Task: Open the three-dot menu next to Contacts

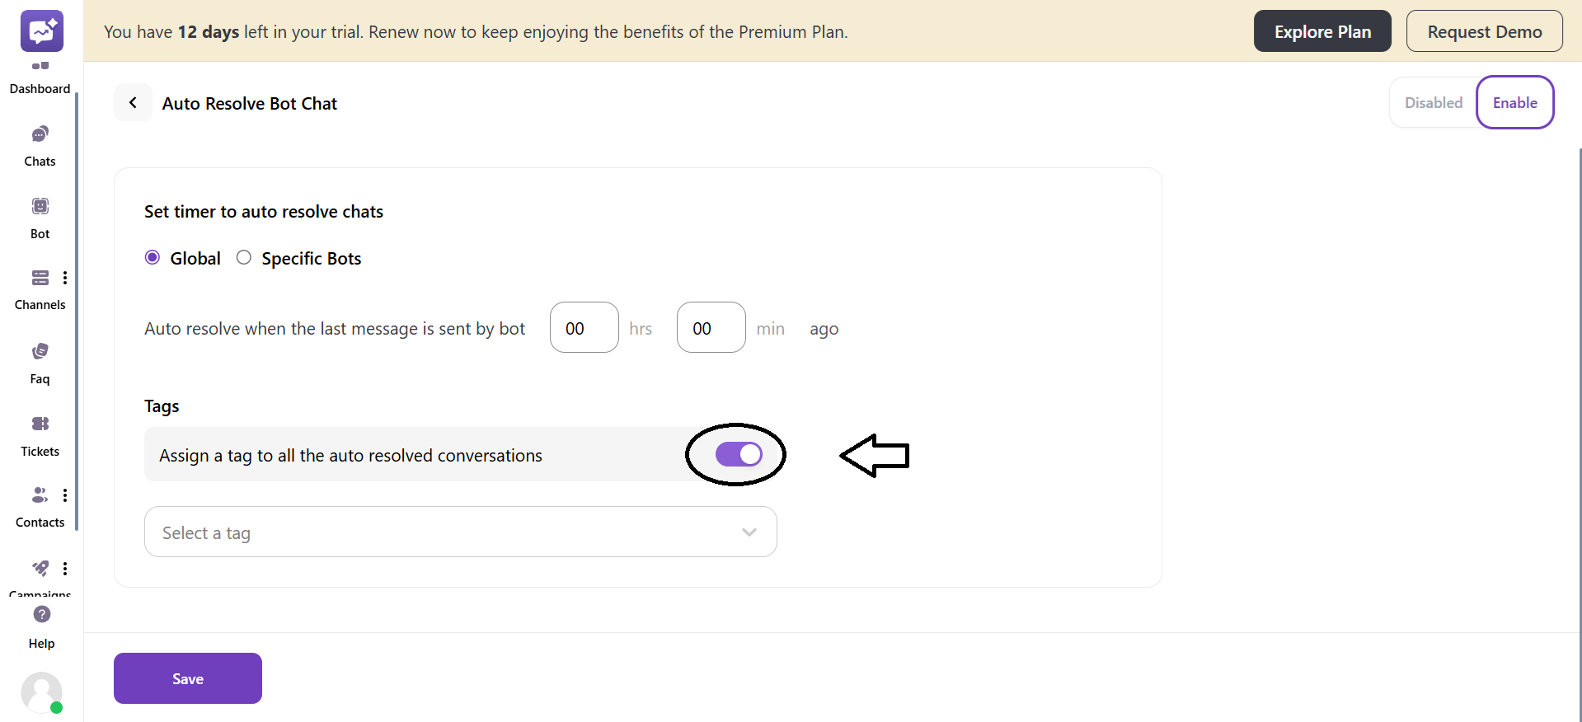Action: point(65,495)
